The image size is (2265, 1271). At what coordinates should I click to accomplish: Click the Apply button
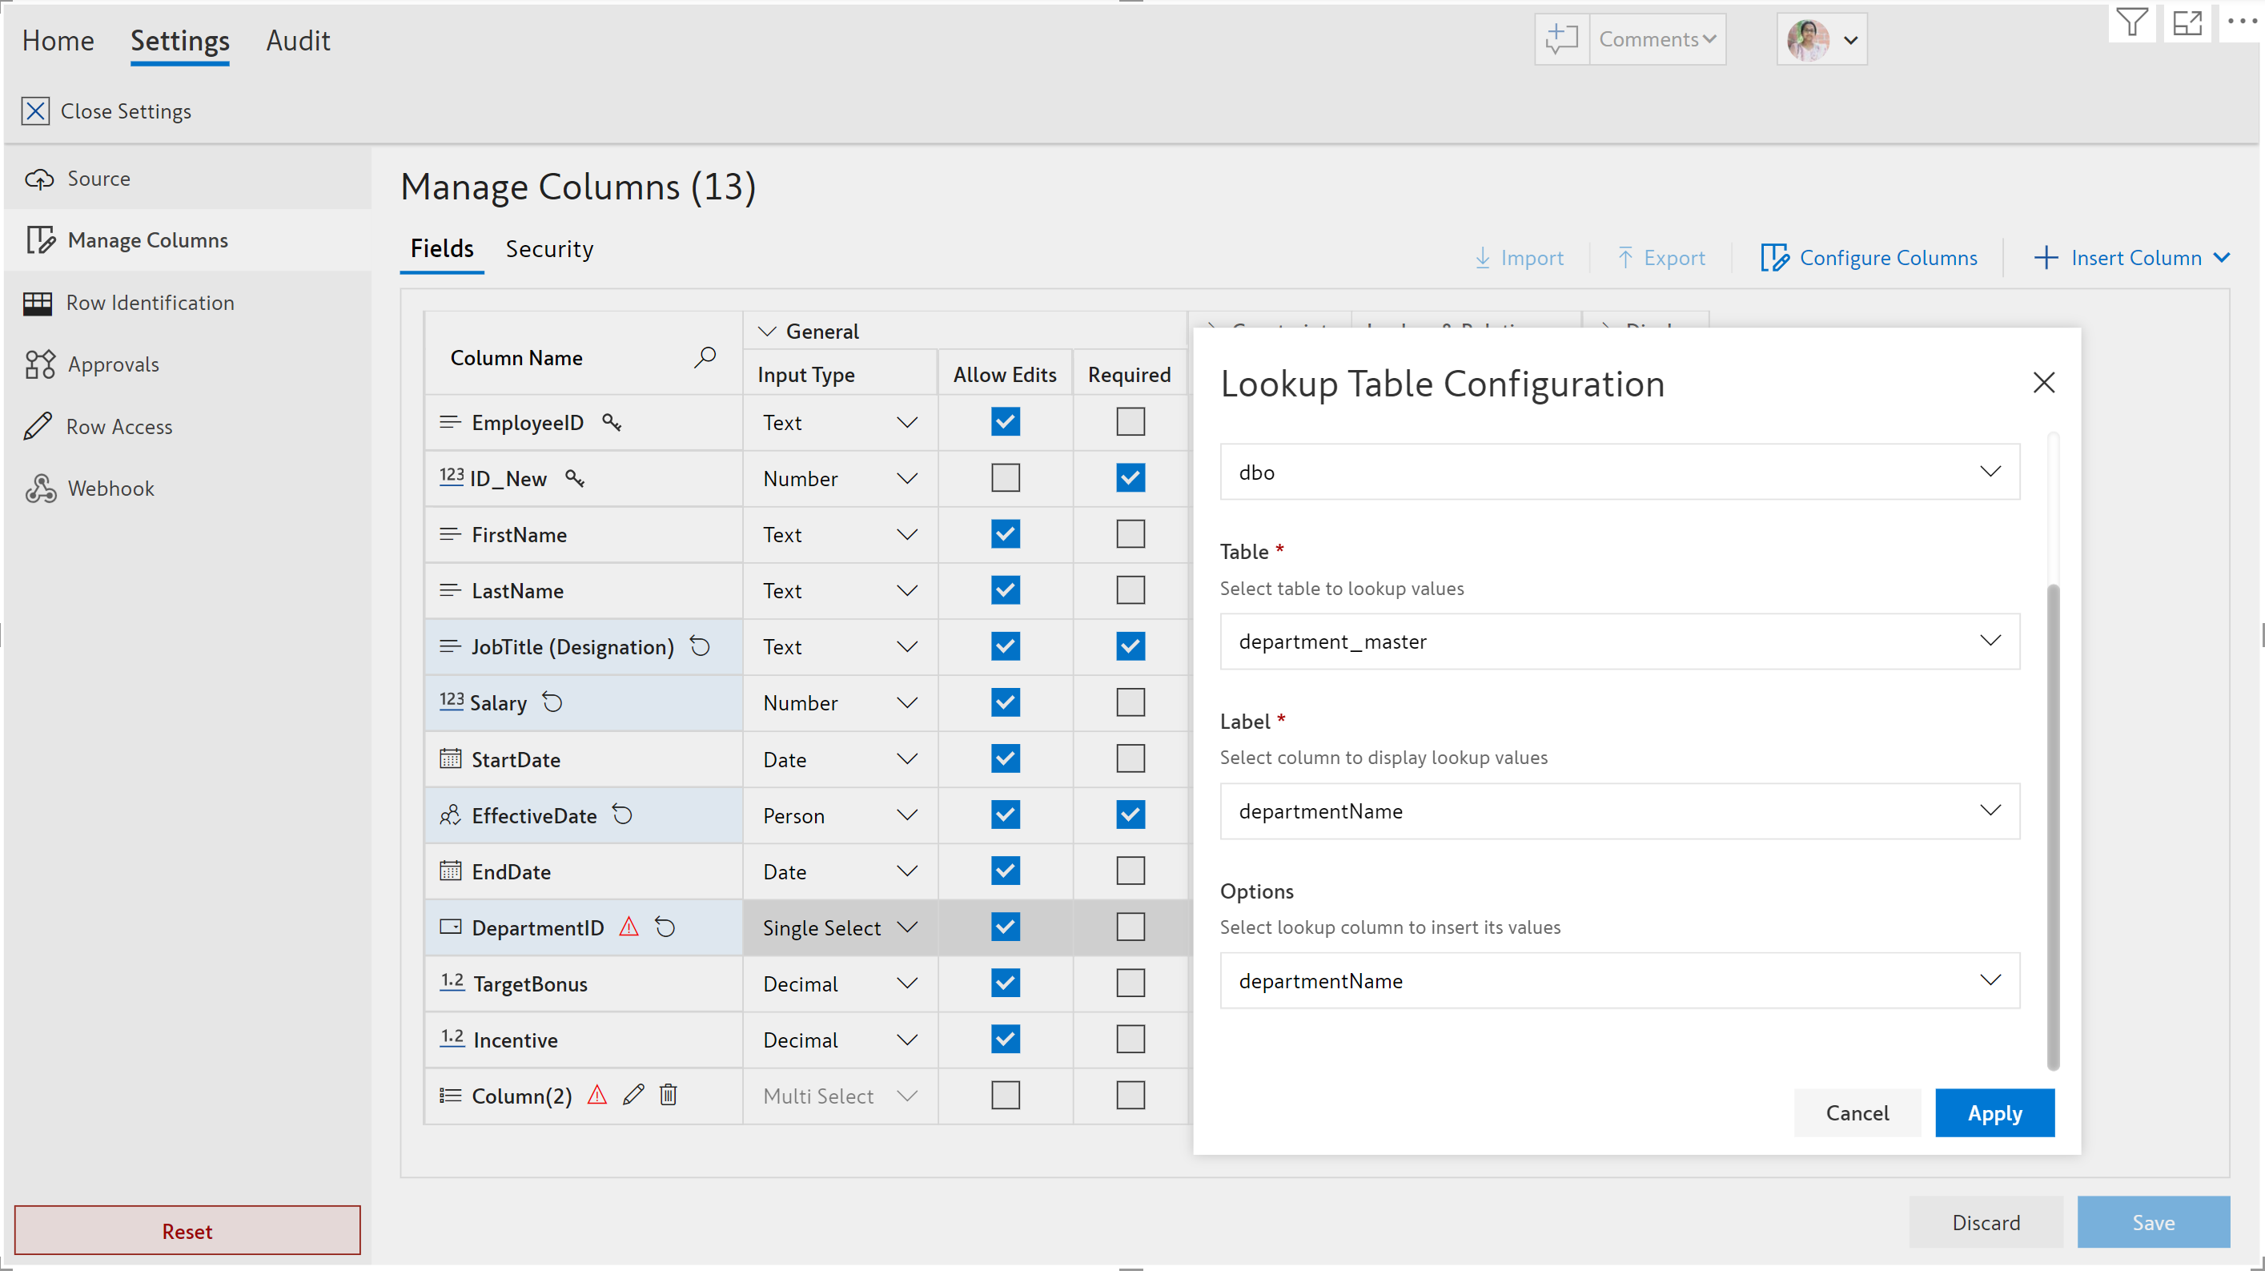[1994, 1112]
